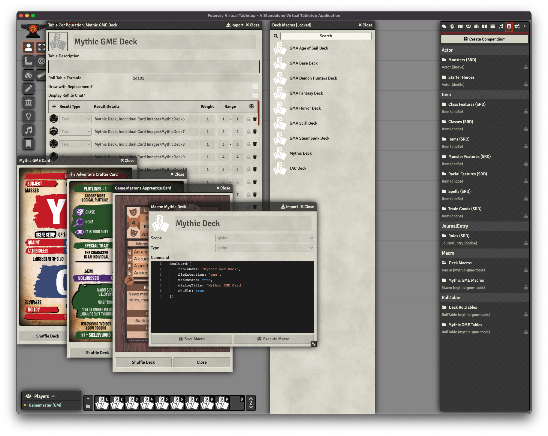Open the Actors Directory sidebar tab

click(468, 26)
